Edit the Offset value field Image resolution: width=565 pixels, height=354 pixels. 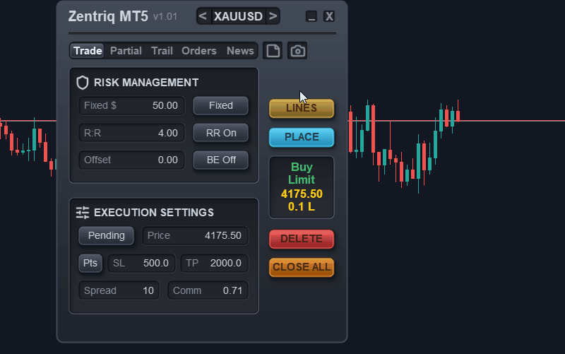tap(131, 160)
